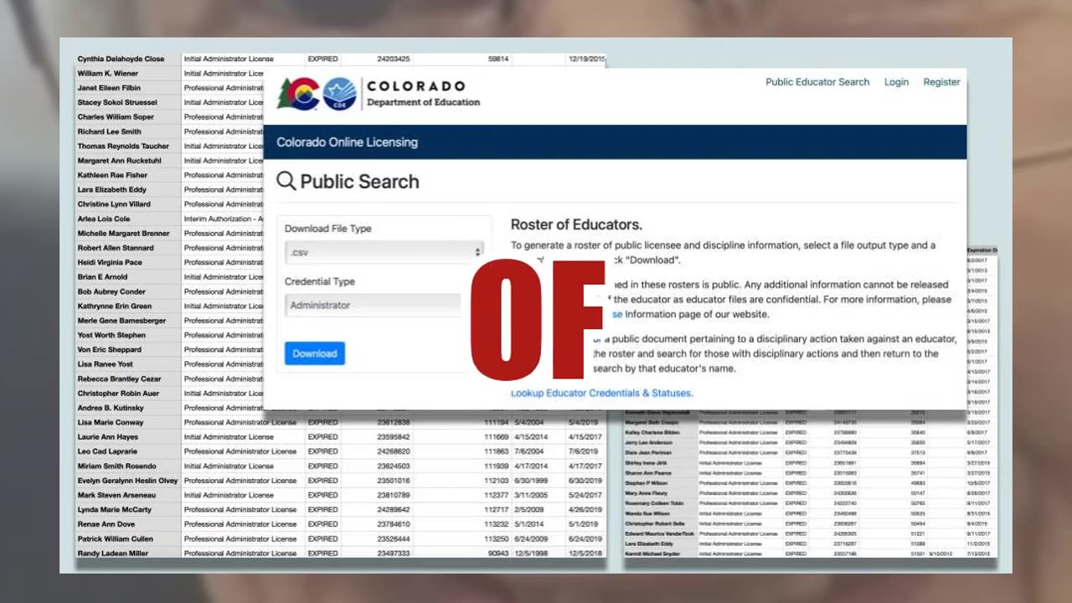
Task: Select the Christine Lynn Villard cell
Action: click(x=129, y=204)
